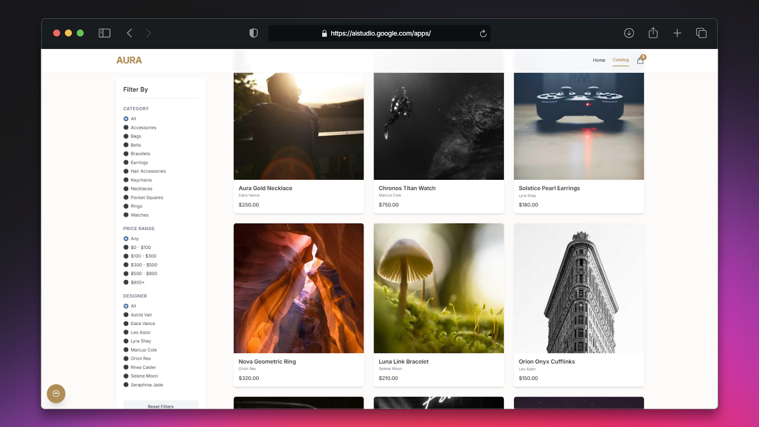
Task: Choose the $0 - $100 price range
Action: click(126, 248)
